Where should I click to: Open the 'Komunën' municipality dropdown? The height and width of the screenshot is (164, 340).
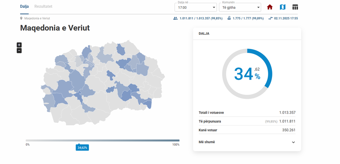click(240, 7)
